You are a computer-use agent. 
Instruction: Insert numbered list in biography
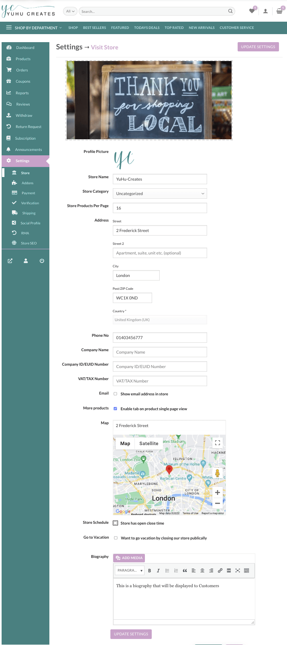click(176, 570)
